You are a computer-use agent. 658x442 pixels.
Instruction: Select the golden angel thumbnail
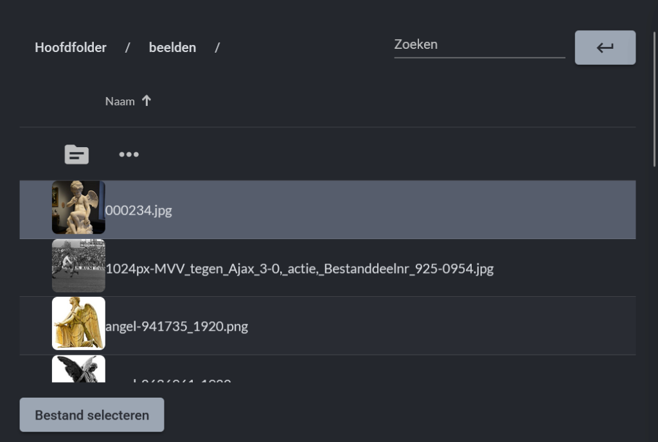click(78, 323)
